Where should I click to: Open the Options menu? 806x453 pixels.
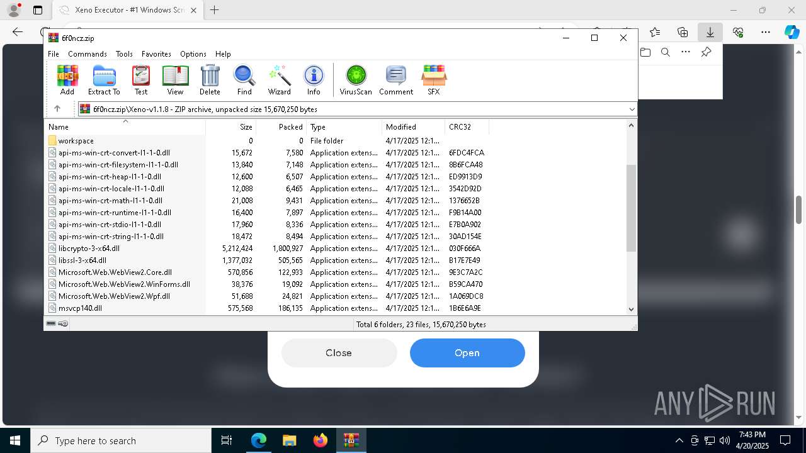coord(193,54)
